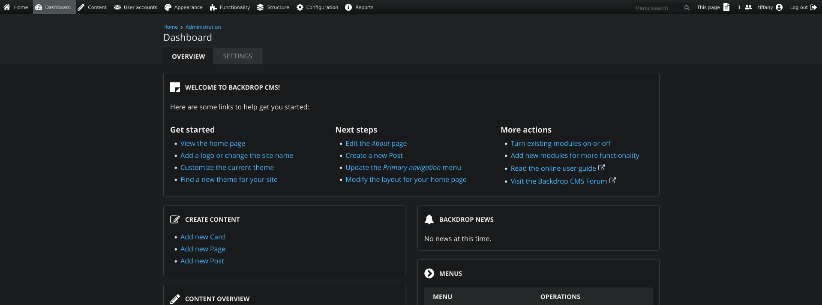The width and height of the screenshot is (822, 305).
Task: Click the 'Get started' heading
Action: [192, 130]
